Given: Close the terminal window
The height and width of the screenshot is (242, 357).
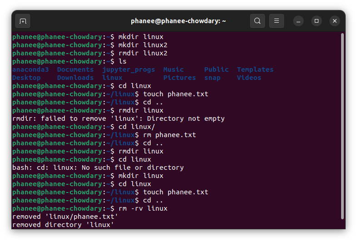Looking at the screenshot, I should (x=335, y=21).
